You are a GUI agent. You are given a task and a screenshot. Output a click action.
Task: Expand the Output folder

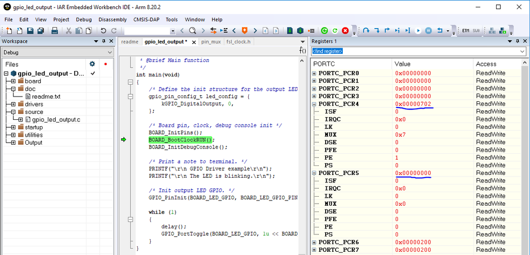pos(13,143)
